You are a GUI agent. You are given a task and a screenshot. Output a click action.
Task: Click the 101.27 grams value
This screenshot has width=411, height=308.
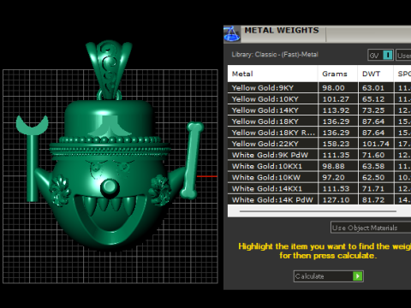(336, 99)
